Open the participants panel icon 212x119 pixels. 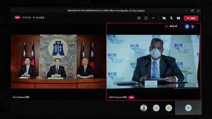coord(139,18)
